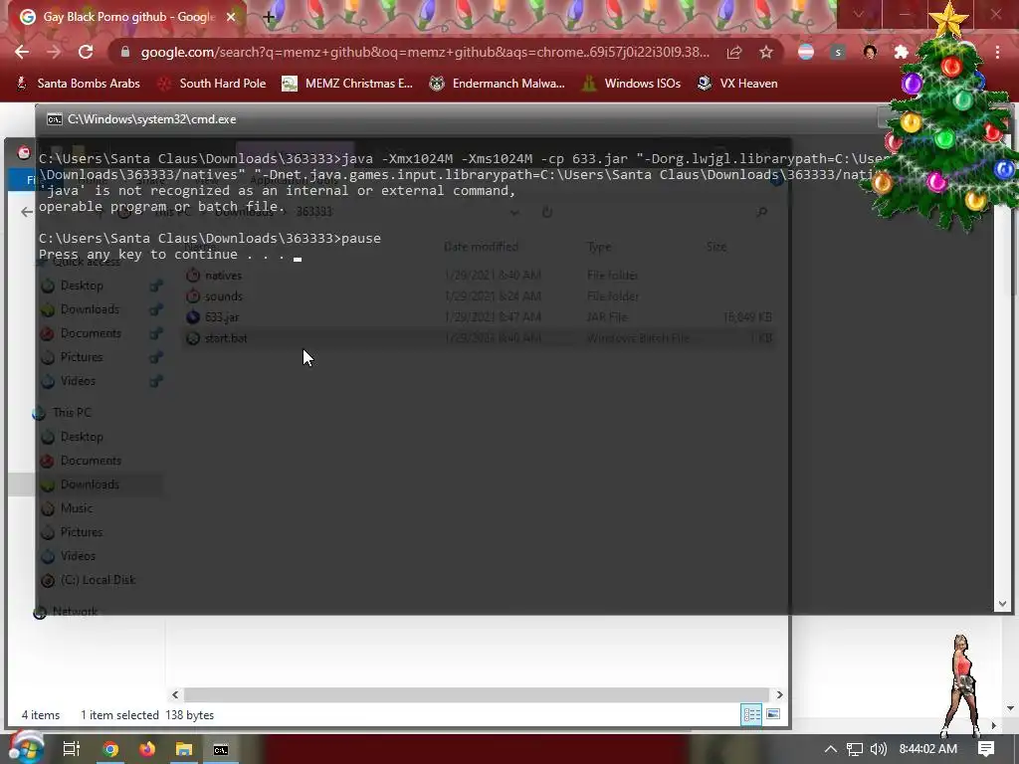Close the Google search tab

coord(231,17)
